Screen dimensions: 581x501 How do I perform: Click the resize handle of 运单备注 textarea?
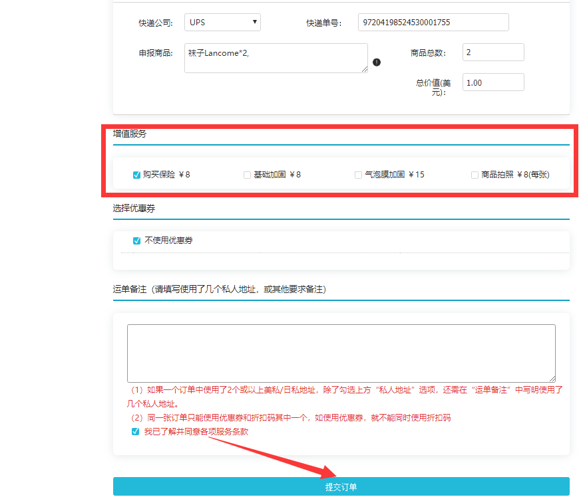coord(552,378)
